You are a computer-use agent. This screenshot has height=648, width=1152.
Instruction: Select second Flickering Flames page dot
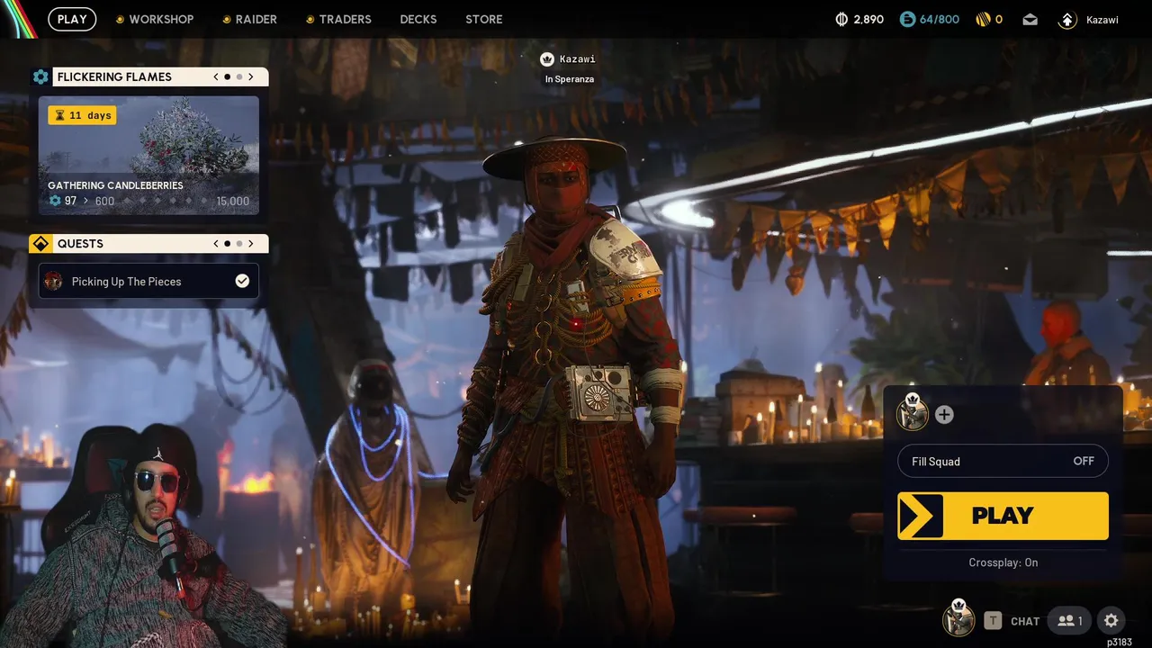238,76
